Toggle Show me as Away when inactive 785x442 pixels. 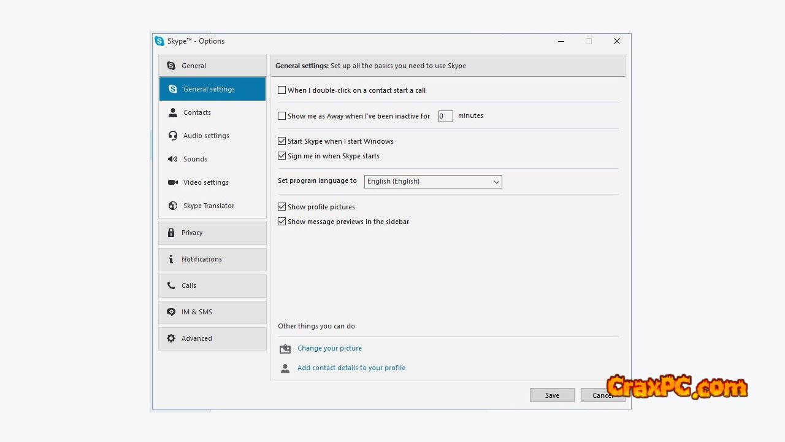(282, 116)
